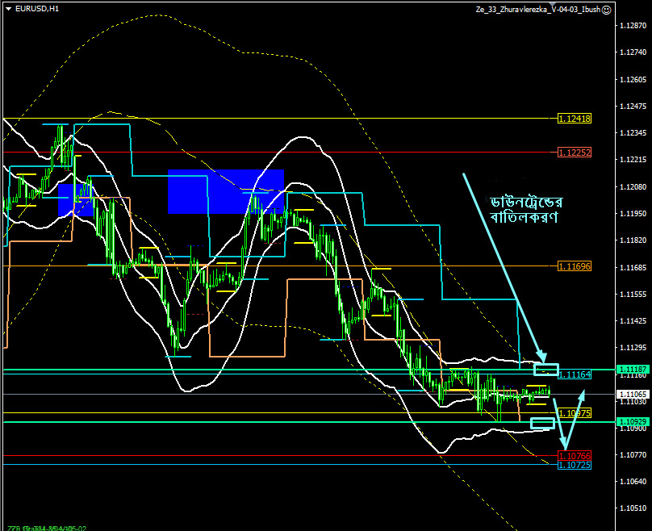652x531 pixels.
Task: Click the 1.11685 value on the price scale
Action: click(x=633, y=267)
